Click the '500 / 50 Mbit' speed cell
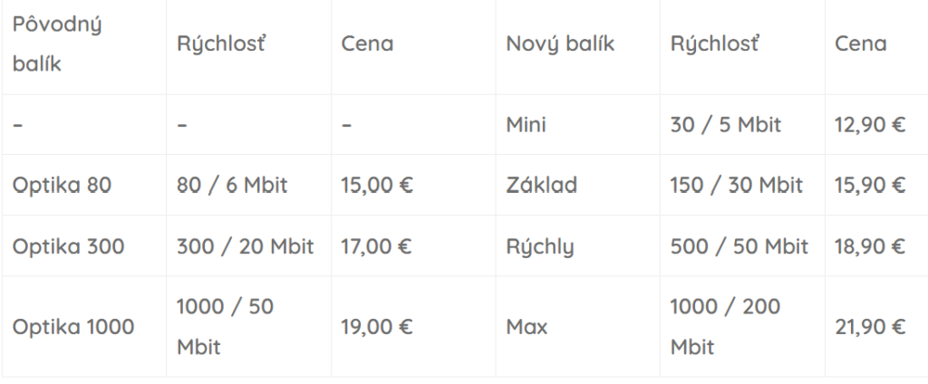The height and width of the screenshot is (384, 928). 739,245
